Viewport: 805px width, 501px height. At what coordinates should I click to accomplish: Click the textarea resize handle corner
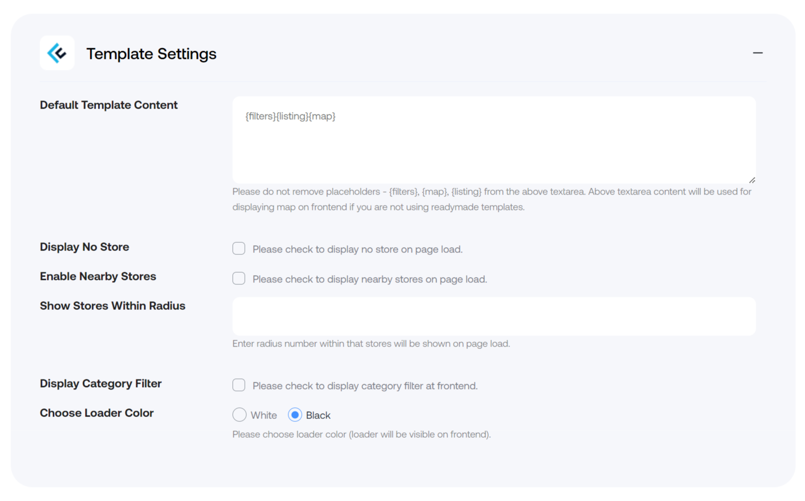tap(752, 180)
